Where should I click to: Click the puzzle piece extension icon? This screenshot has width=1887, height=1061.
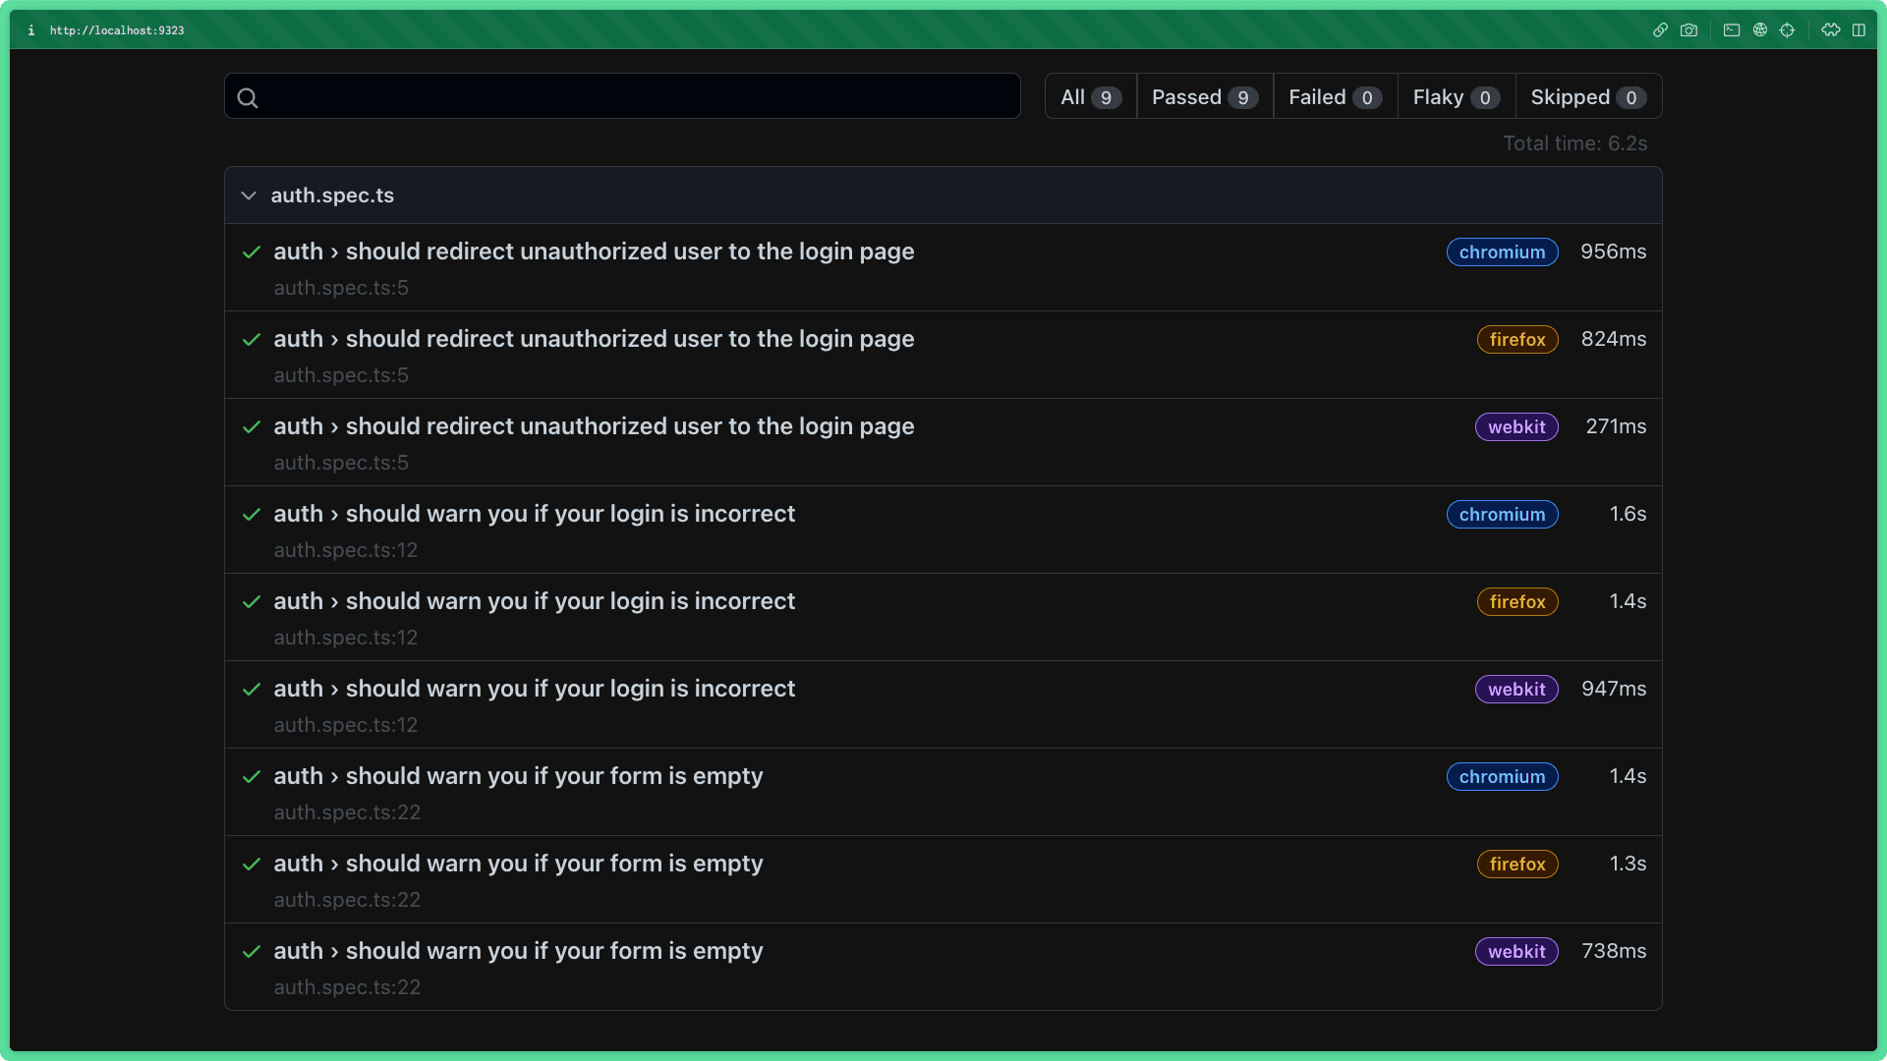pos(1830,30)
